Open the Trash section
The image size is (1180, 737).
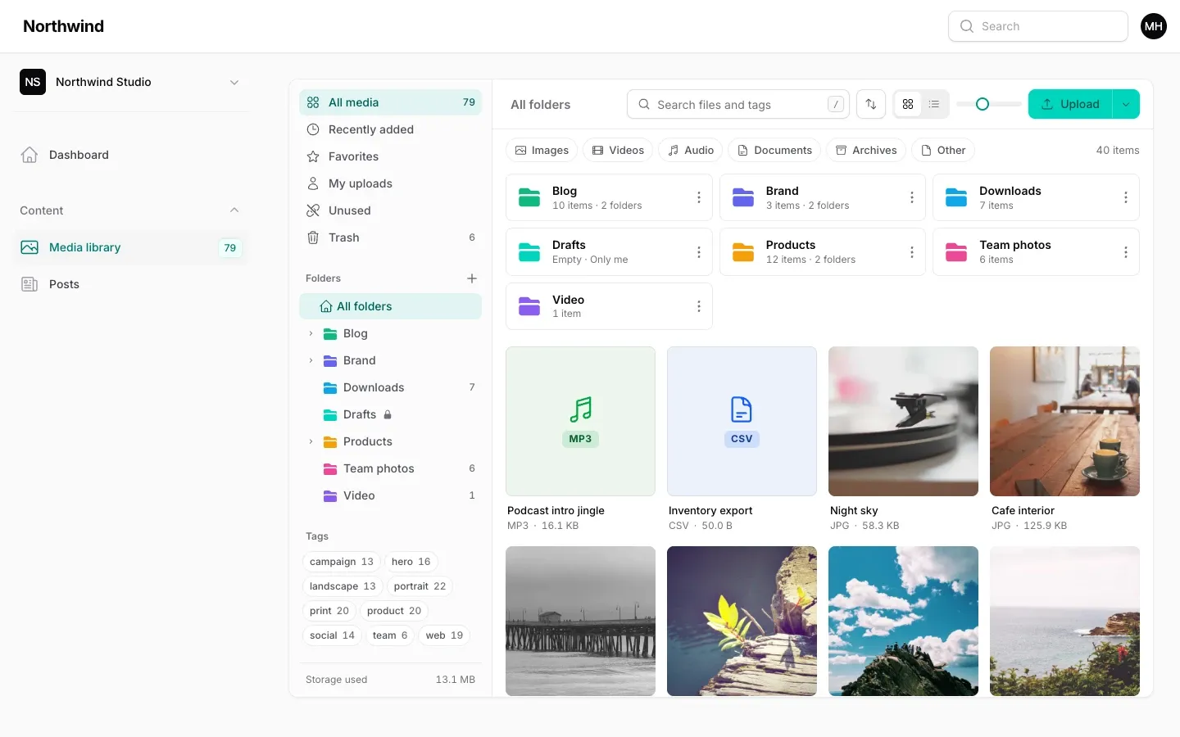click(390, 237)
